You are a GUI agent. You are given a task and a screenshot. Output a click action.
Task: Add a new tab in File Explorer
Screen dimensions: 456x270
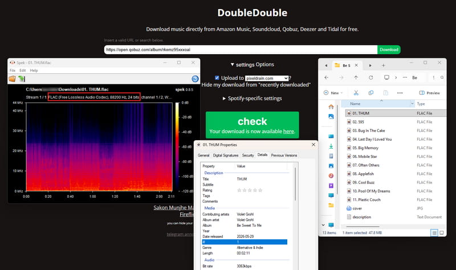(383, 66)
